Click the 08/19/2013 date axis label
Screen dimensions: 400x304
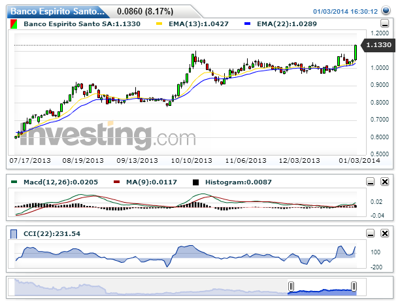tap(83, 161)
